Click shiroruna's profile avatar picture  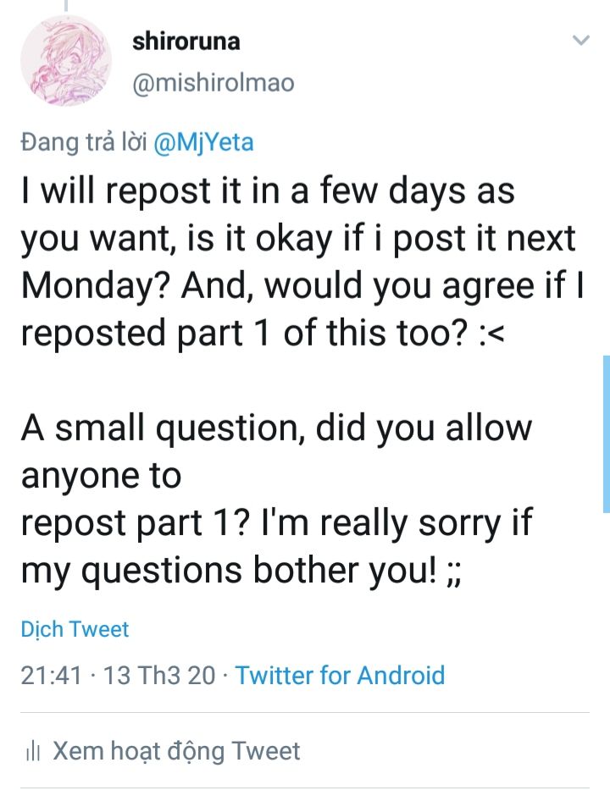point(66,59)
